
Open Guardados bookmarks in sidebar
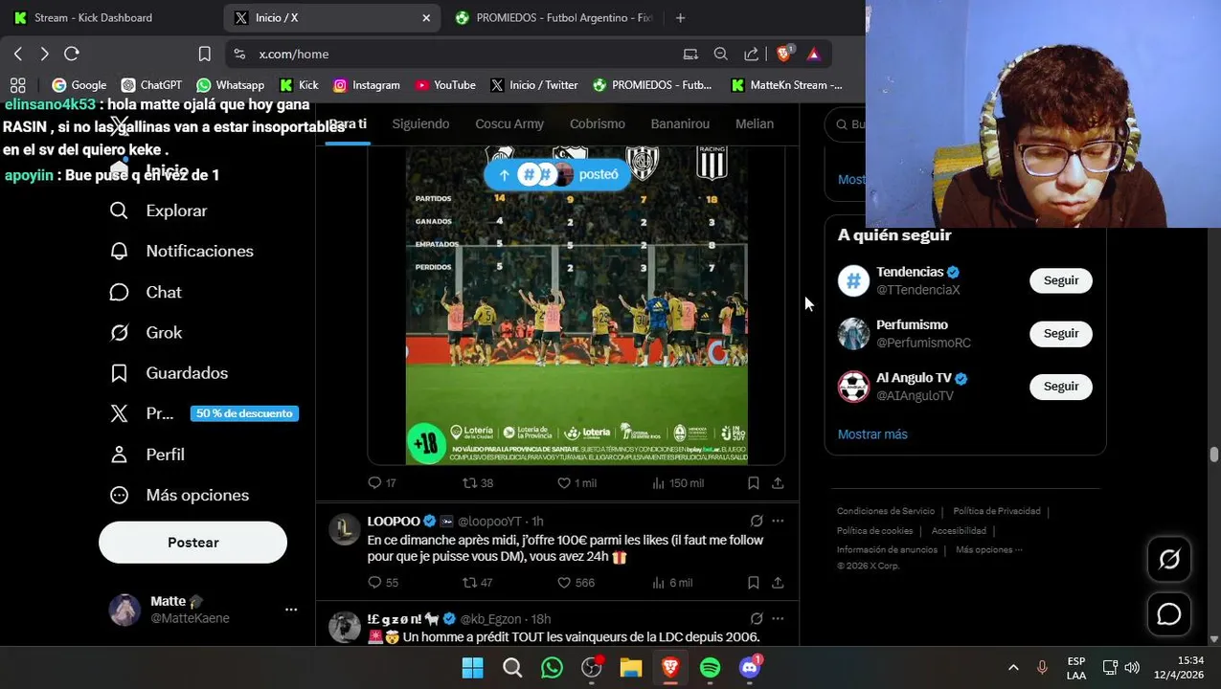click(x=169, y=373)
